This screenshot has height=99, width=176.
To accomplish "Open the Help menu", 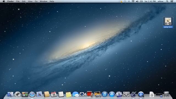I will pyautogui.click(x=52, y=1).
